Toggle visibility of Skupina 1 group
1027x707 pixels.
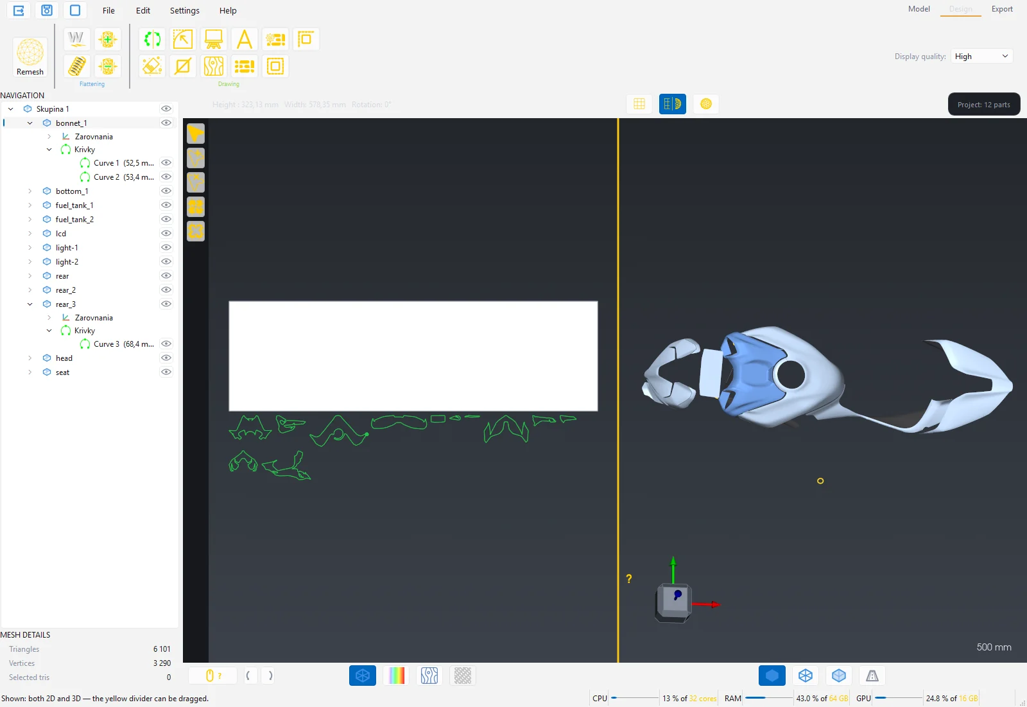click(x=166, y=109)
